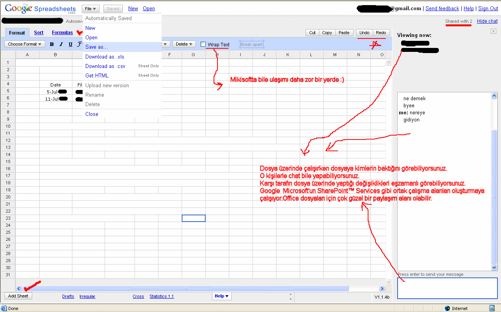Apply italic formatting with the I icon
The image size is (501, 312).
coord(61,44)
